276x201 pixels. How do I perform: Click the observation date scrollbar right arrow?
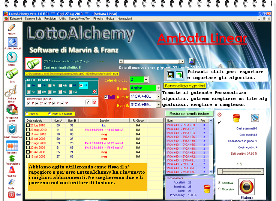point(182,61)
